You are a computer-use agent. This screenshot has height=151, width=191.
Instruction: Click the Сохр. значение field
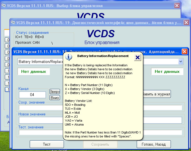[x=100, y=108]
